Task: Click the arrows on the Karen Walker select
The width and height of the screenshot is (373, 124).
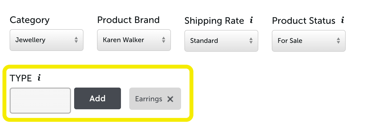Action: pos(164,40)
